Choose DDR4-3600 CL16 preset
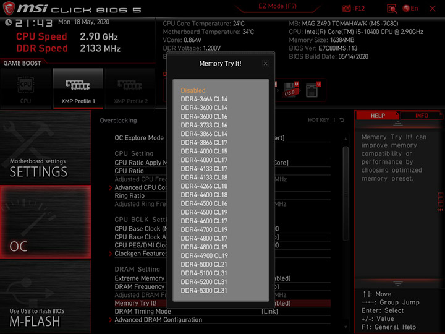Viewport: 445px width, 334px height. [204, 116]
